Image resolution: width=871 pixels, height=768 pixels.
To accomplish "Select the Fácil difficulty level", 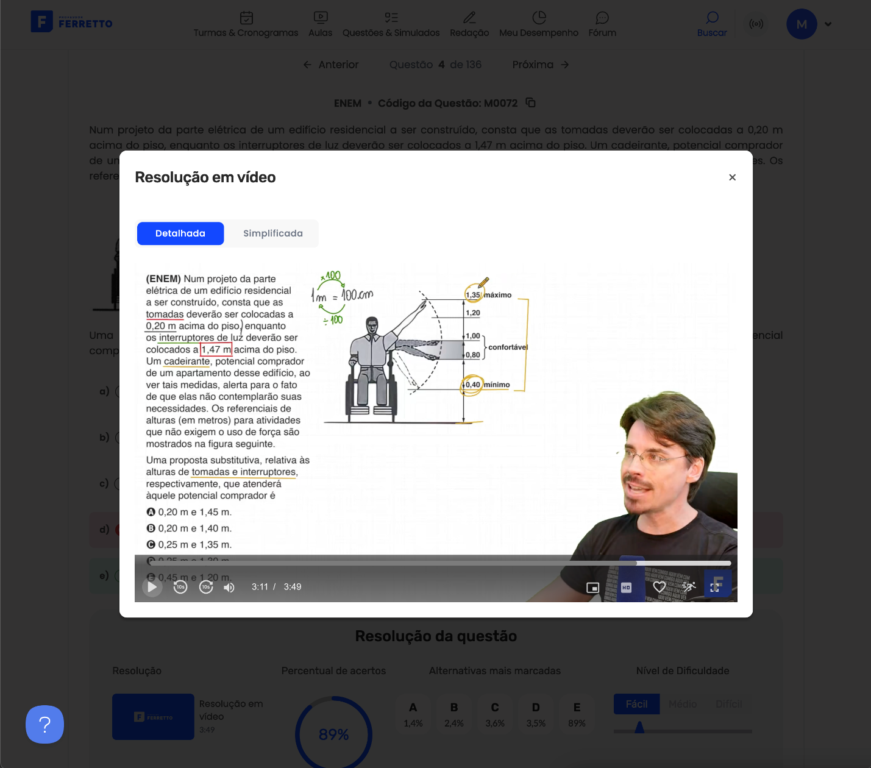I will click(x=637, y=704).
